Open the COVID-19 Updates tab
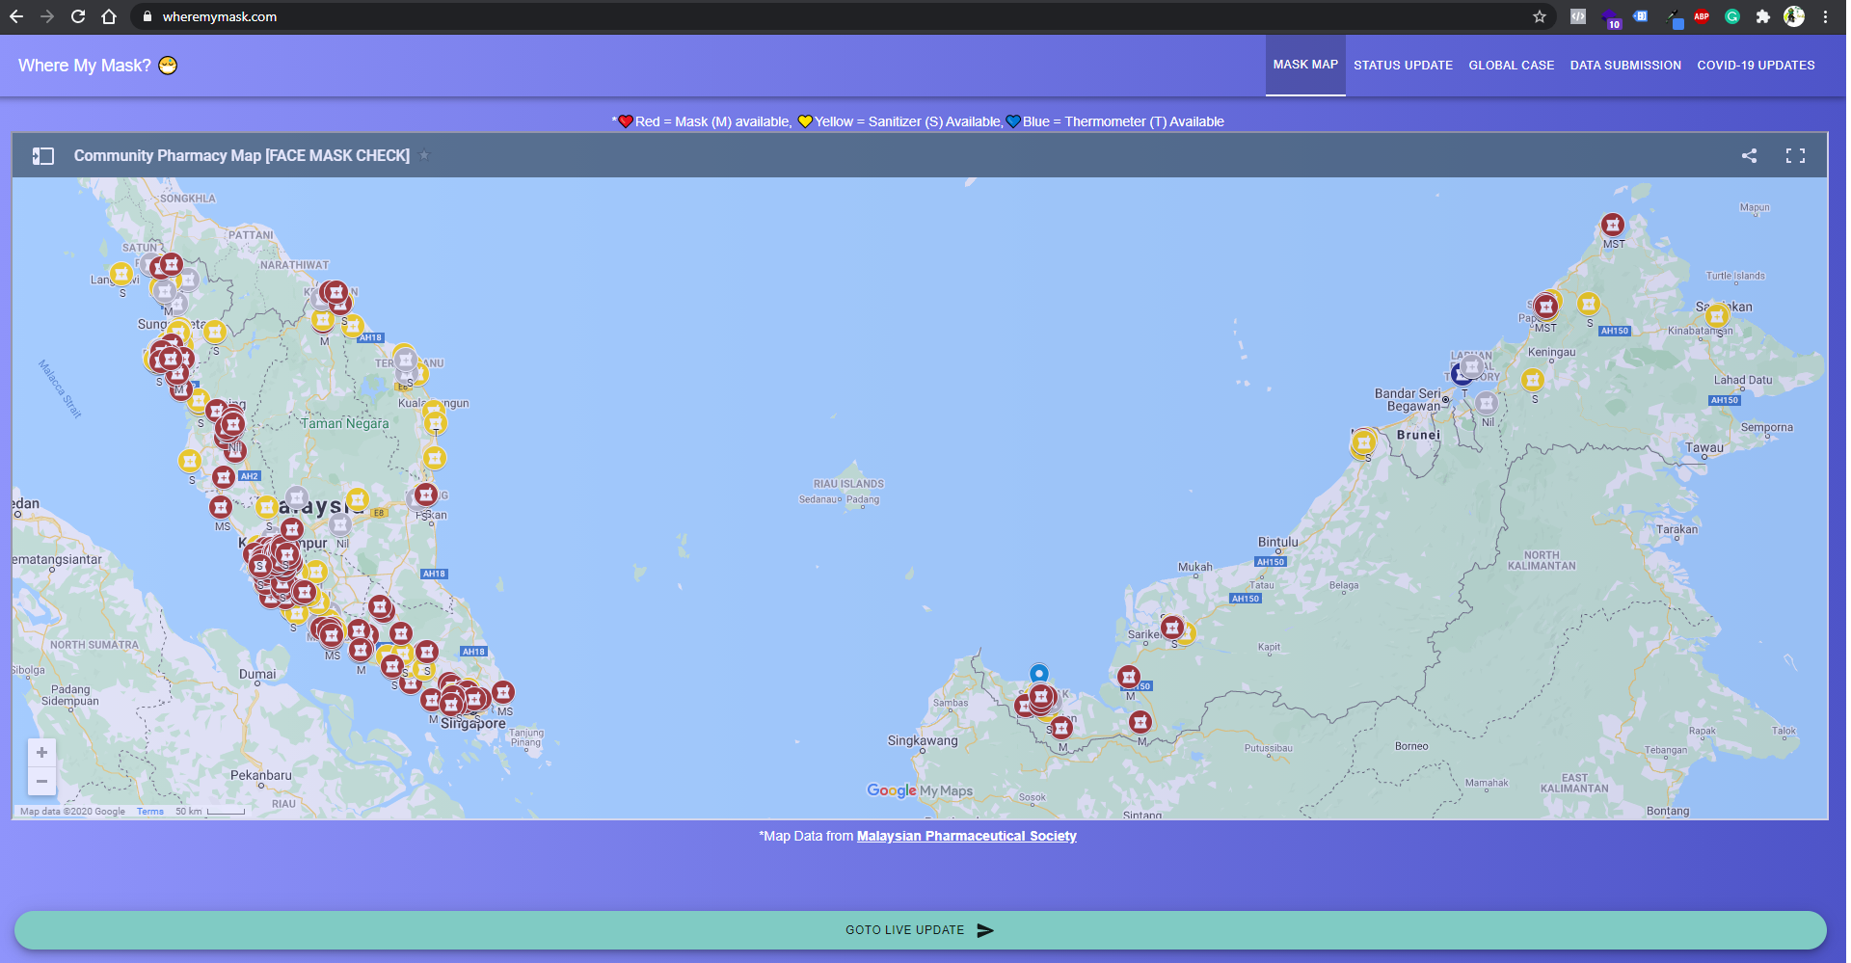 pyautogui.click(x=1755, y=66)
